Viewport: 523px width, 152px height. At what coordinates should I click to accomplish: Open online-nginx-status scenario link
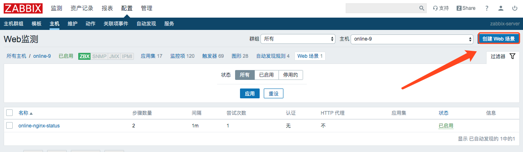coord(39,126)
